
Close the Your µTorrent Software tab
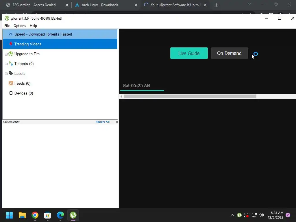point(205,5)
